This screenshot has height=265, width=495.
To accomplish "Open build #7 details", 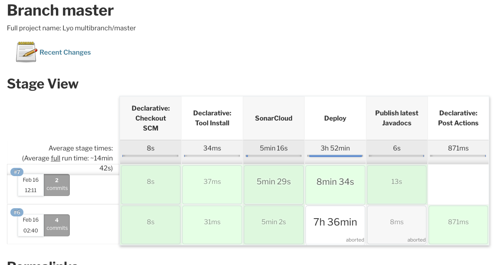I will pyautogui.click(x=16, y=172).
